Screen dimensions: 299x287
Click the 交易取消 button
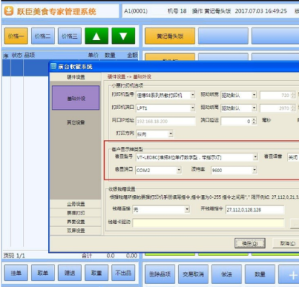click(193, 274)
